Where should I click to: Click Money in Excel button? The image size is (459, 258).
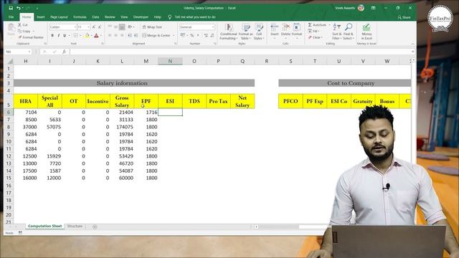(366, 32)
